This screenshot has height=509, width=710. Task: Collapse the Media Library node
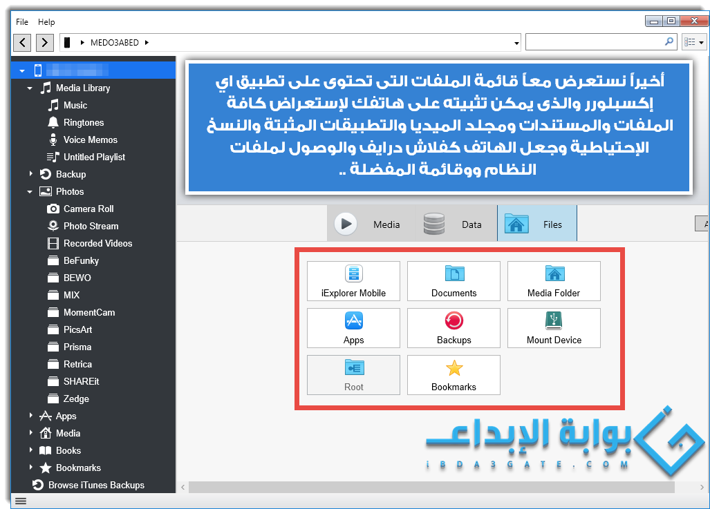(30, 88)
